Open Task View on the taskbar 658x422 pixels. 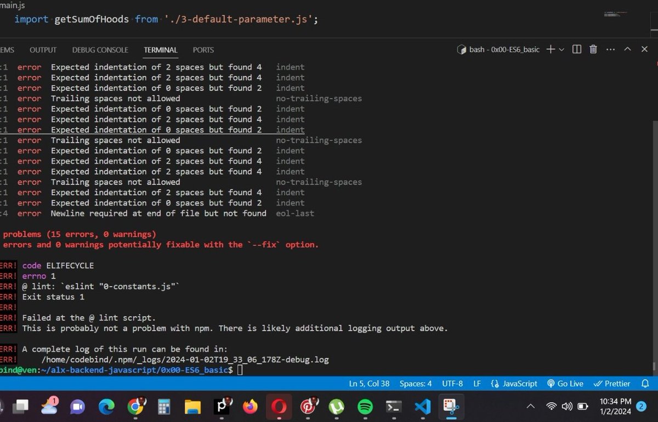[x=21, y=407]
